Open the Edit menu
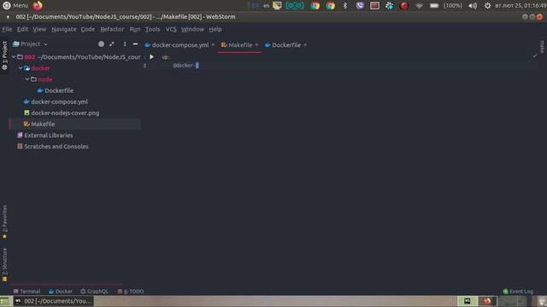547x307 pixels. coord(23,29)
